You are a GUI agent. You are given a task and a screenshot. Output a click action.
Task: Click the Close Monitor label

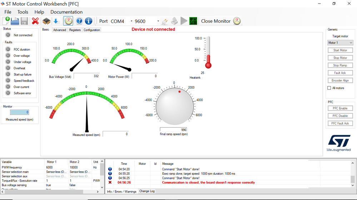click(216, 21)
